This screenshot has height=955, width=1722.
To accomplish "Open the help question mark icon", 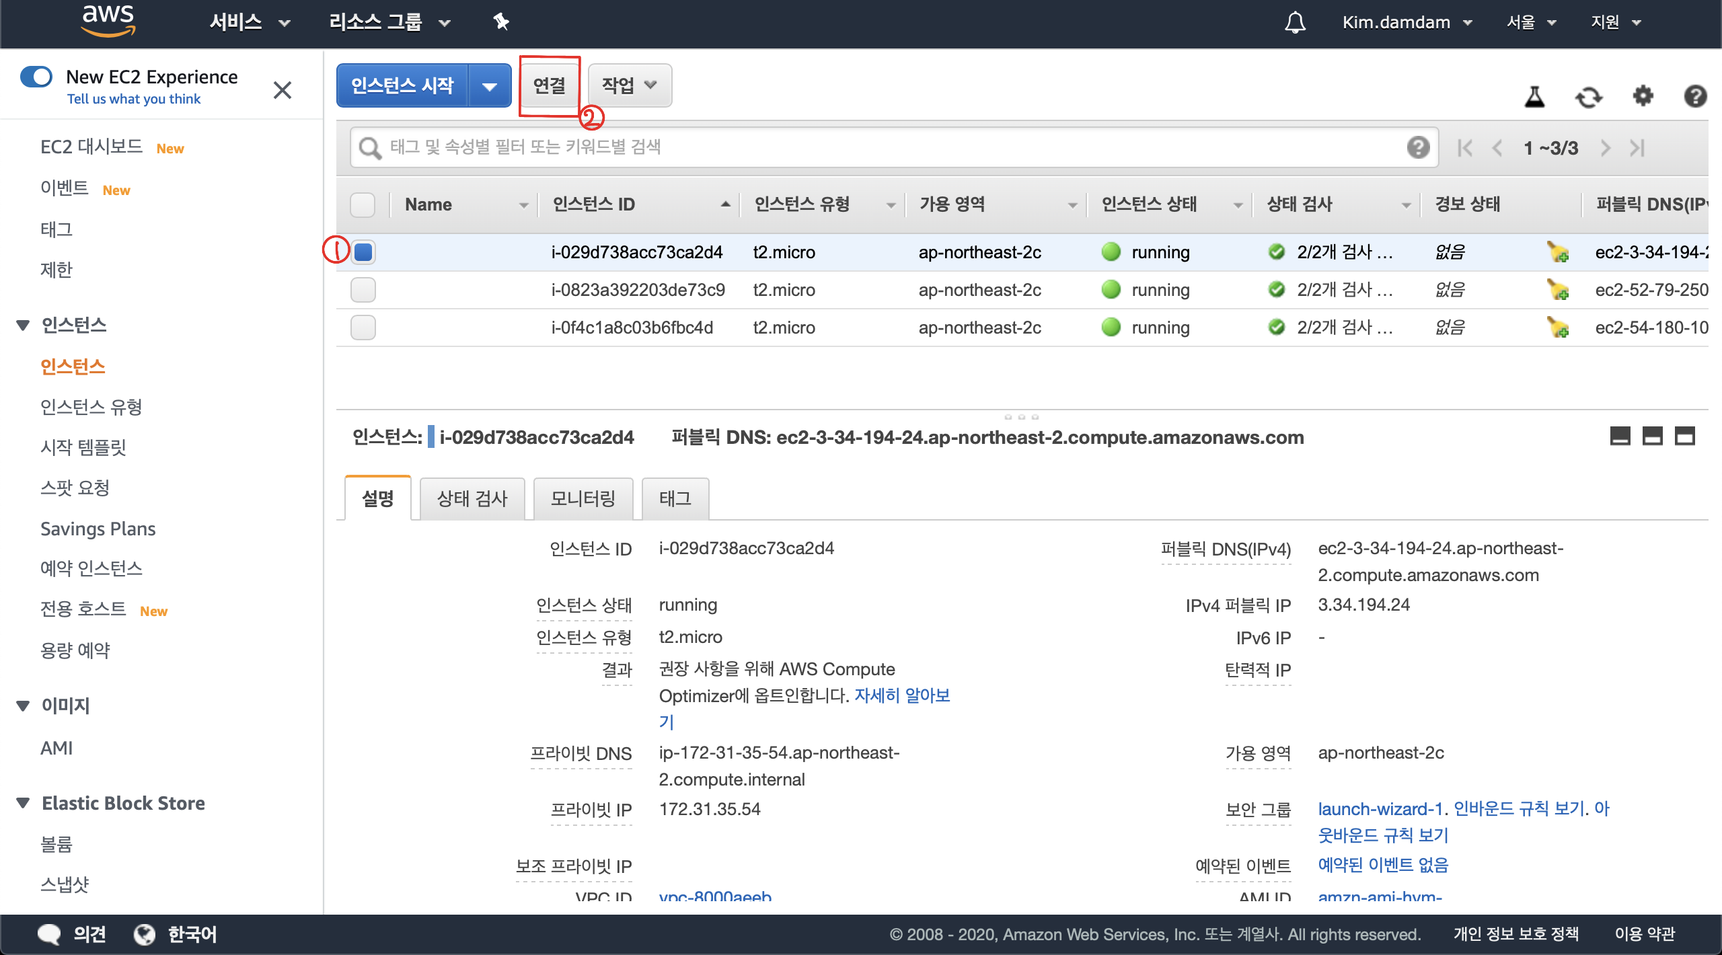I will [1695, 96].
